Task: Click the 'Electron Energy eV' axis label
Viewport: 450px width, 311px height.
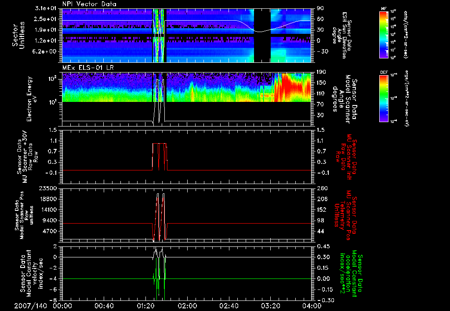Action: (x=31, y=99)
